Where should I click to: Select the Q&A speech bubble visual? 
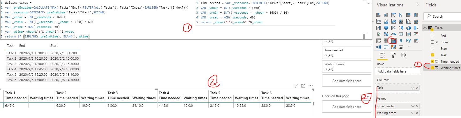pos(386,47)
